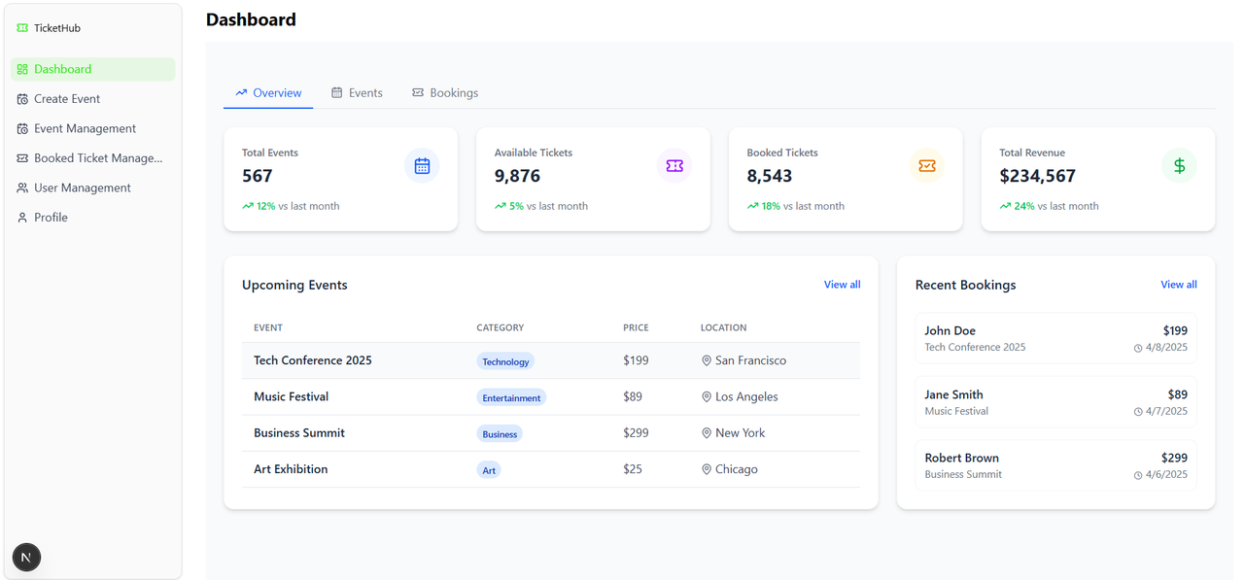The height and width of the screenshot is (580, 1244).
Task: Click the Entertainment category badge
Action: click(511, 397)
